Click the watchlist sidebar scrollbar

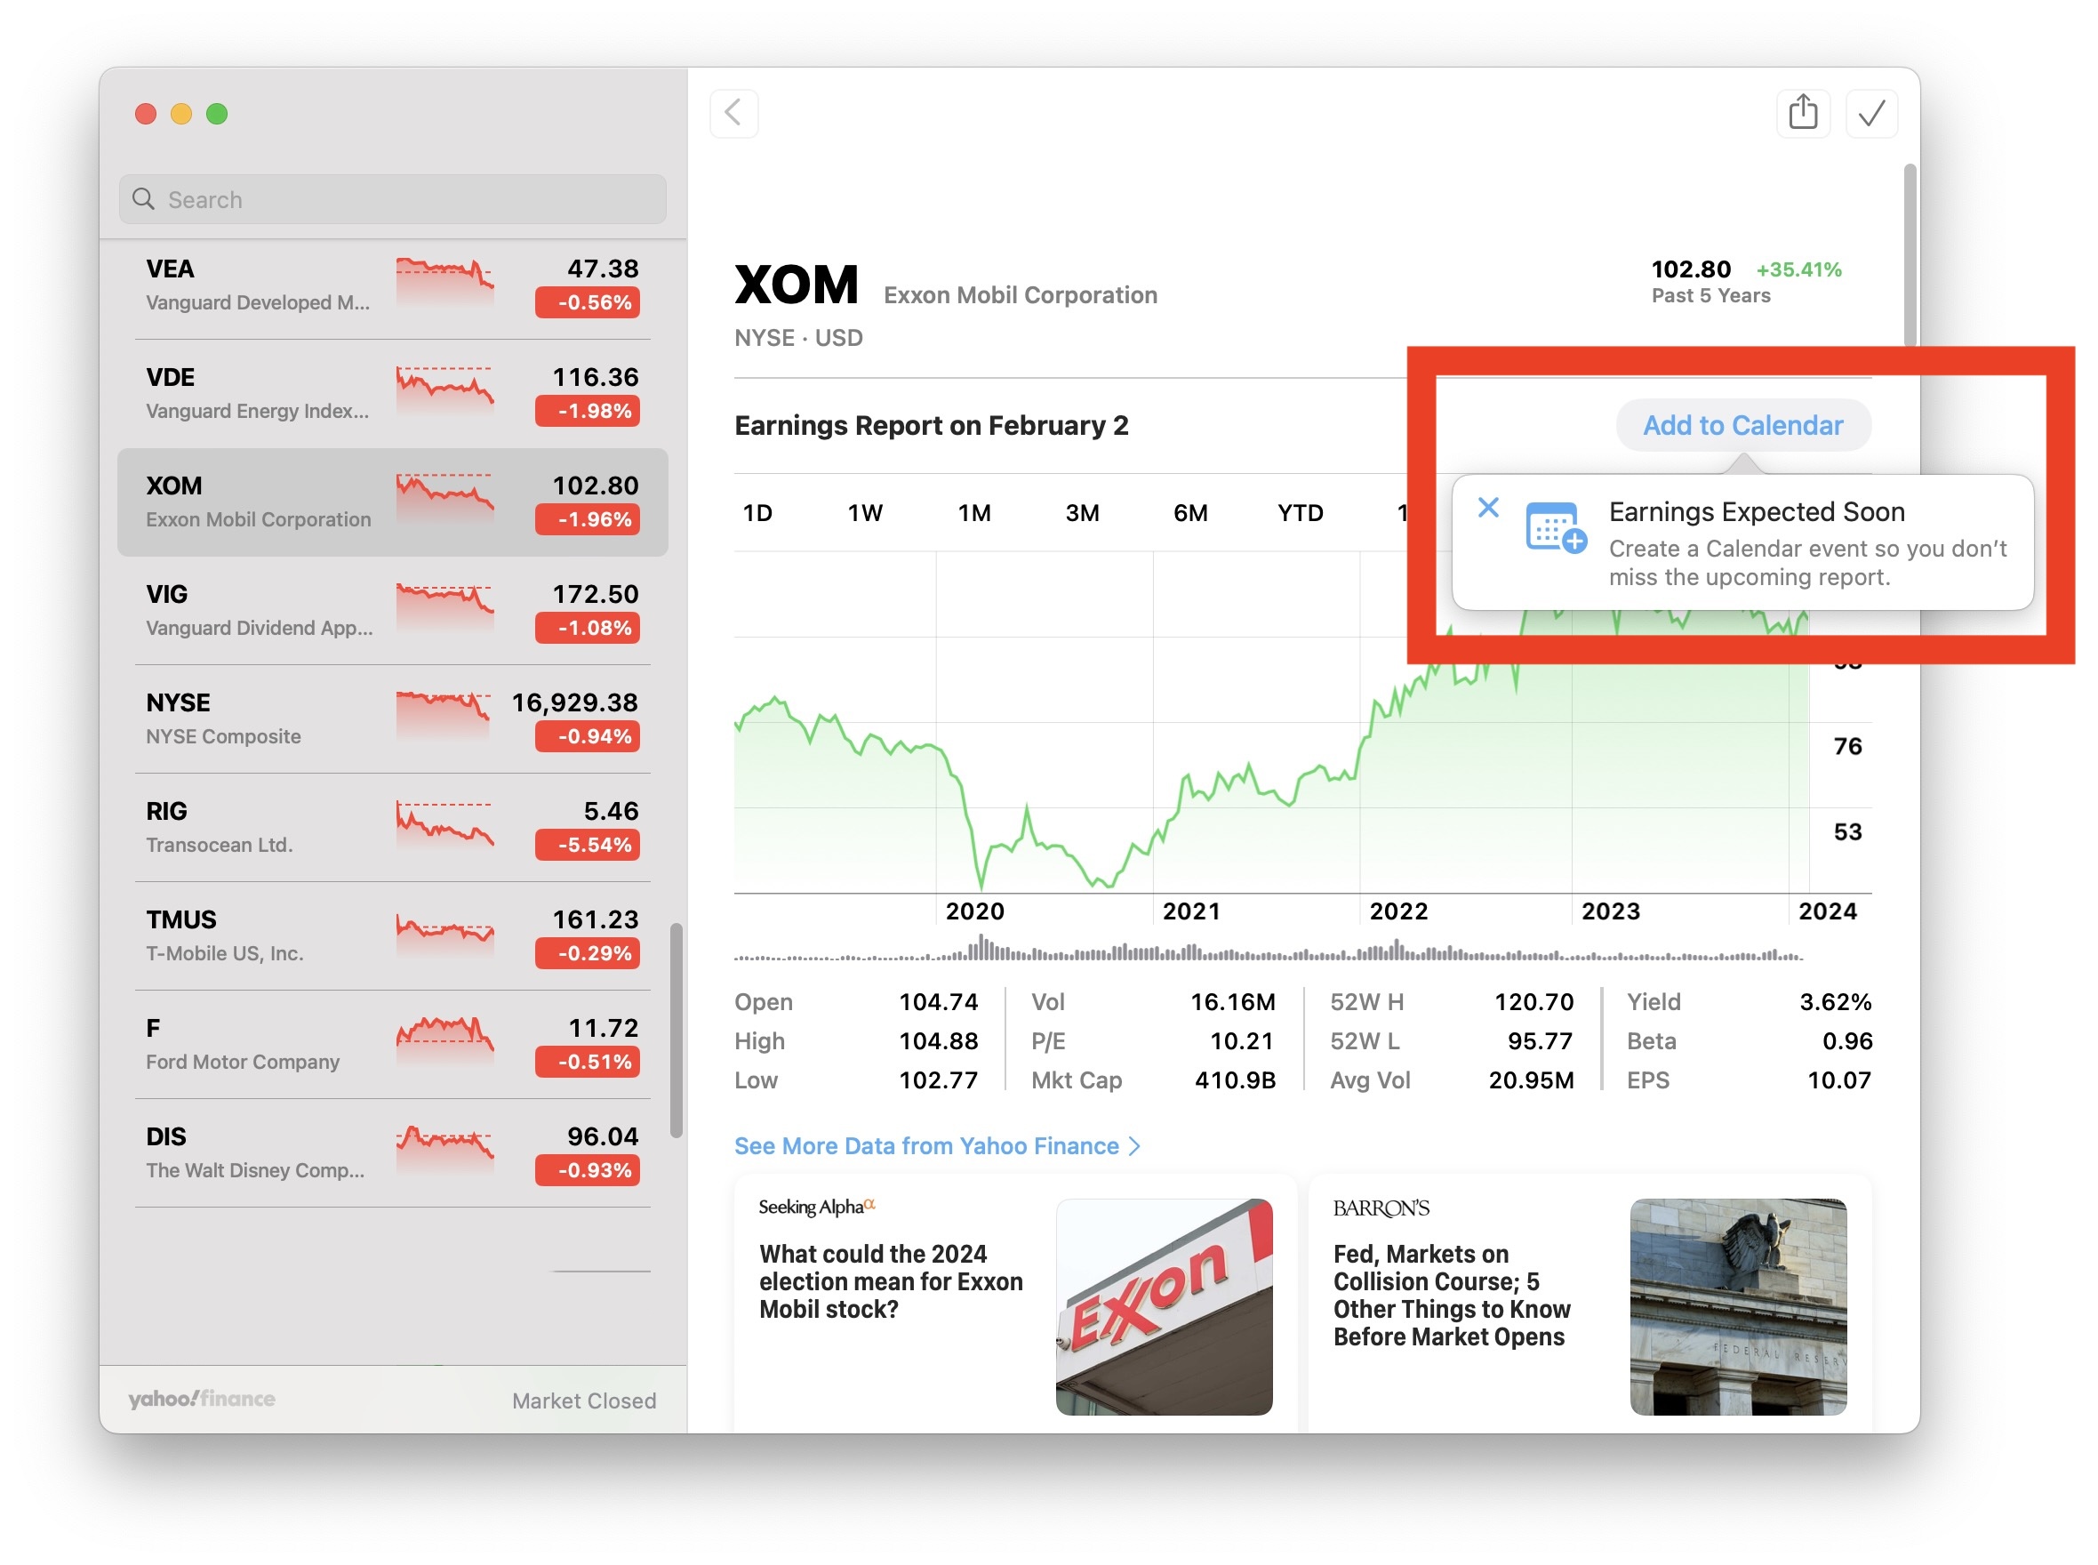point(676,1031)
